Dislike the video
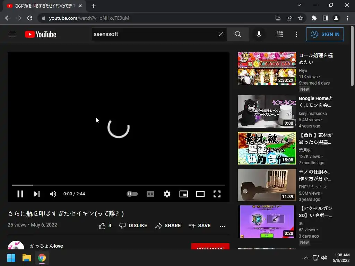Viewport: 355px width, 266px height. pyautogui.click(x=133, y=226)
